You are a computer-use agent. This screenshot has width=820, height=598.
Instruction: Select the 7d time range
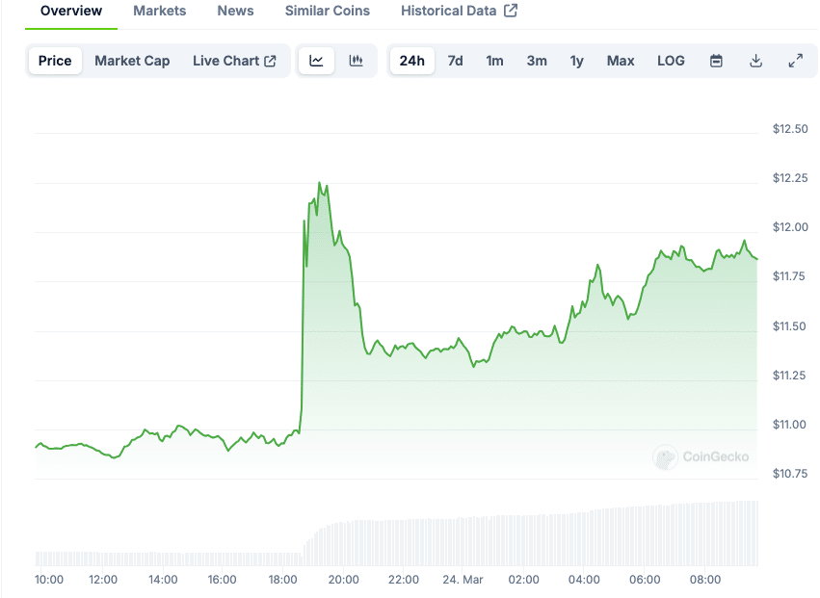tap(455, 61)
